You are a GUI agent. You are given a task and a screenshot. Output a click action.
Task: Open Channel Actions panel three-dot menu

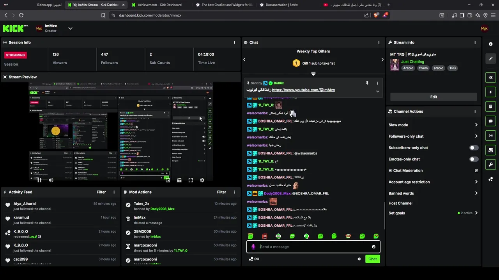pos(475,111)
